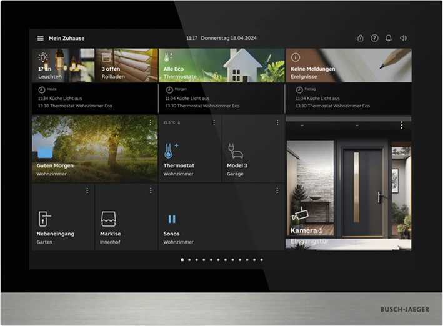Open the Keine Meldungen Ereignisse tile
The width and height of the screenshot is (443, 326).
click(x=348, y=66)
